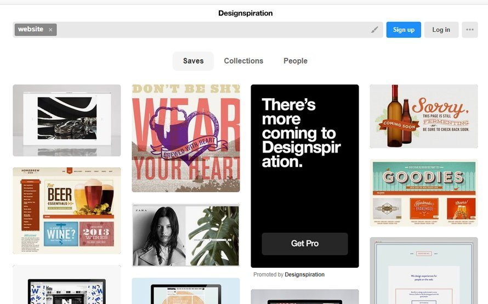The height and width of the screenshot is (304, 488).
Task: Click the Designspiration logo title
Action: tap(245, 13)
